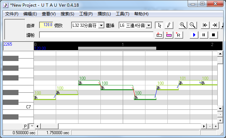Click the horizontal scrollbar thumb
The width and height of the screenshot is (226, 138).
coord(50,127)
